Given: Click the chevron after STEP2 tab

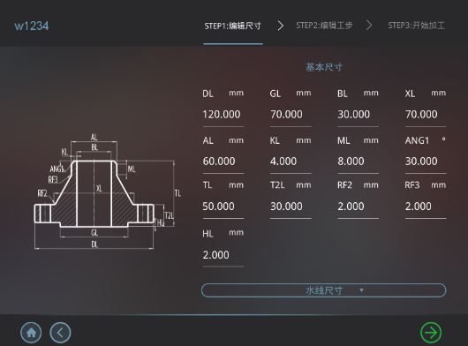Looking at the screenshot, I should [x=369, y=26].
